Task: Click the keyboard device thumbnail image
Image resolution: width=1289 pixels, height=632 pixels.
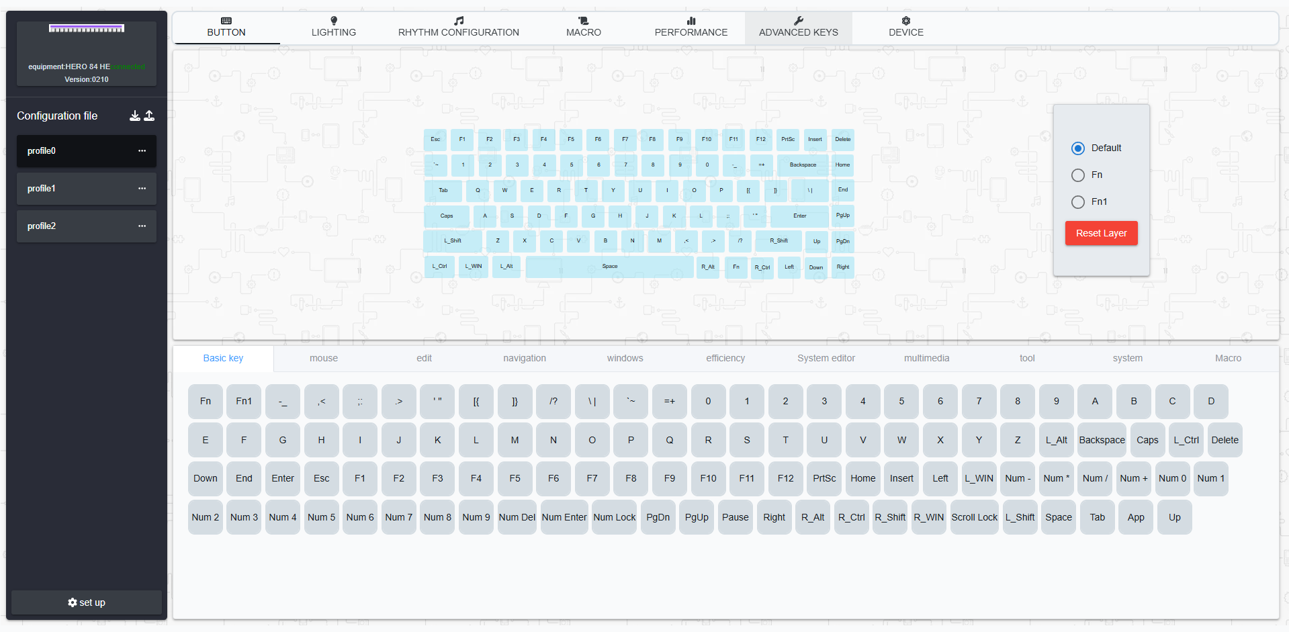Action: click(87, 29)
